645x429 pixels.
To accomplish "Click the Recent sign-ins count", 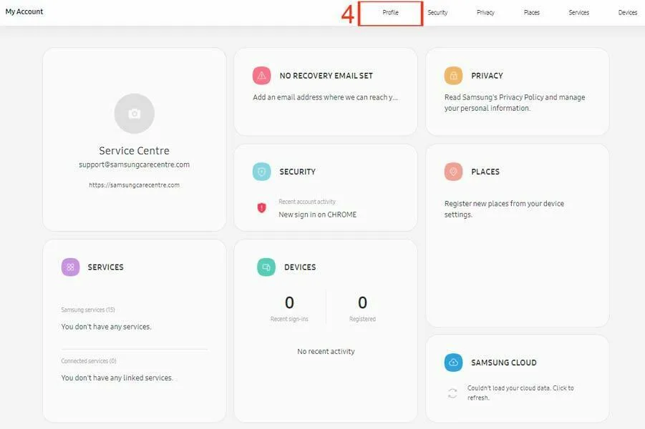I will pos(289,302).
